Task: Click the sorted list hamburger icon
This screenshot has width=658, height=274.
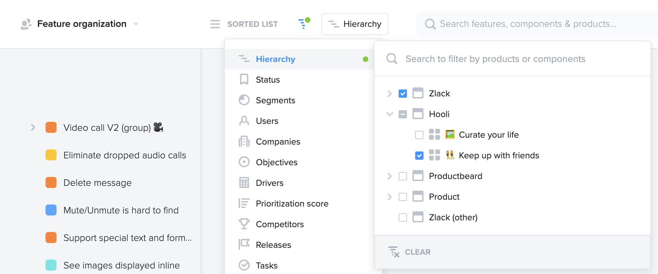Action: click(x=215, y=24)
